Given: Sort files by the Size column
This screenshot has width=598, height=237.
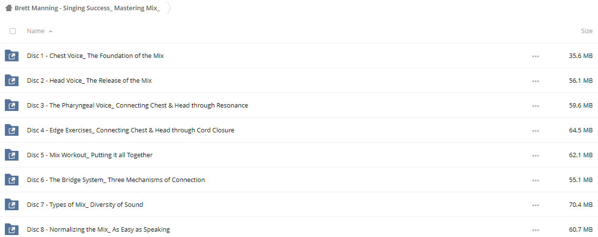Looking at the screenshot, I should pyautogui.click(x=587, y=31).
